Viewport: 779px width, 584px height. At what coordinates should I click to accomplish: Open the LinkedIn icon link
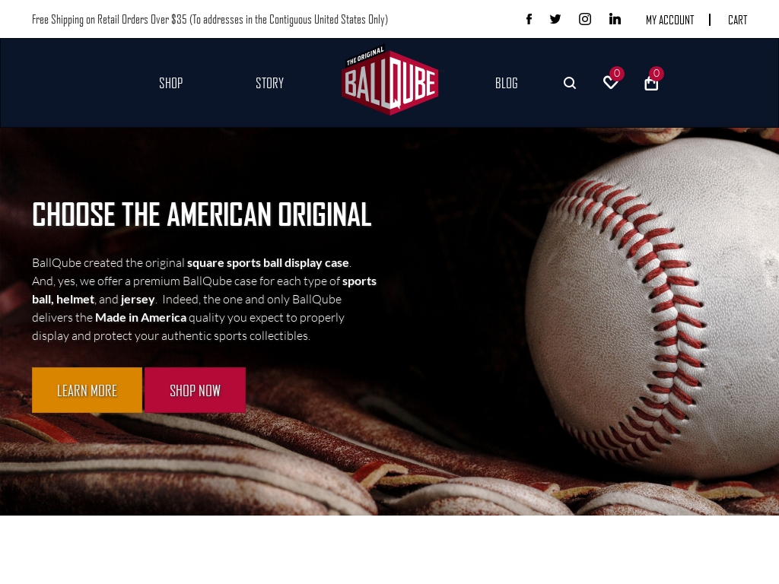click(x=615, y=19)
